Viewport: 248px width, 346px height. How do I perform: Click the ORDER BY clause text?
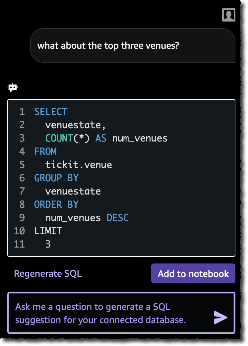[x=56, y=204]
